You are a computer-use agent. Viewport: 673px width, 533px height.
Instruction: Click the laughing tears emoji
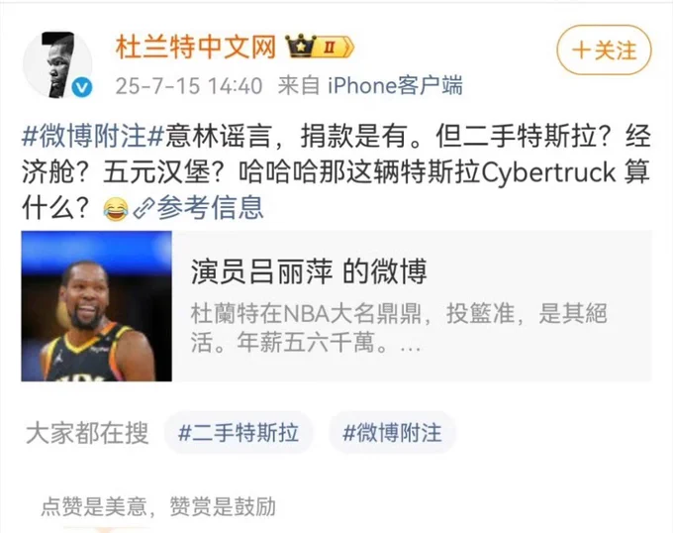(x=116, y=209)
